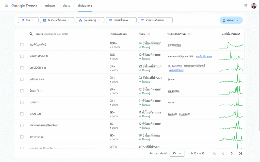Screen dimensions: 260x162
Task: Open the main hamburger menu
Action: pos(6,6)
